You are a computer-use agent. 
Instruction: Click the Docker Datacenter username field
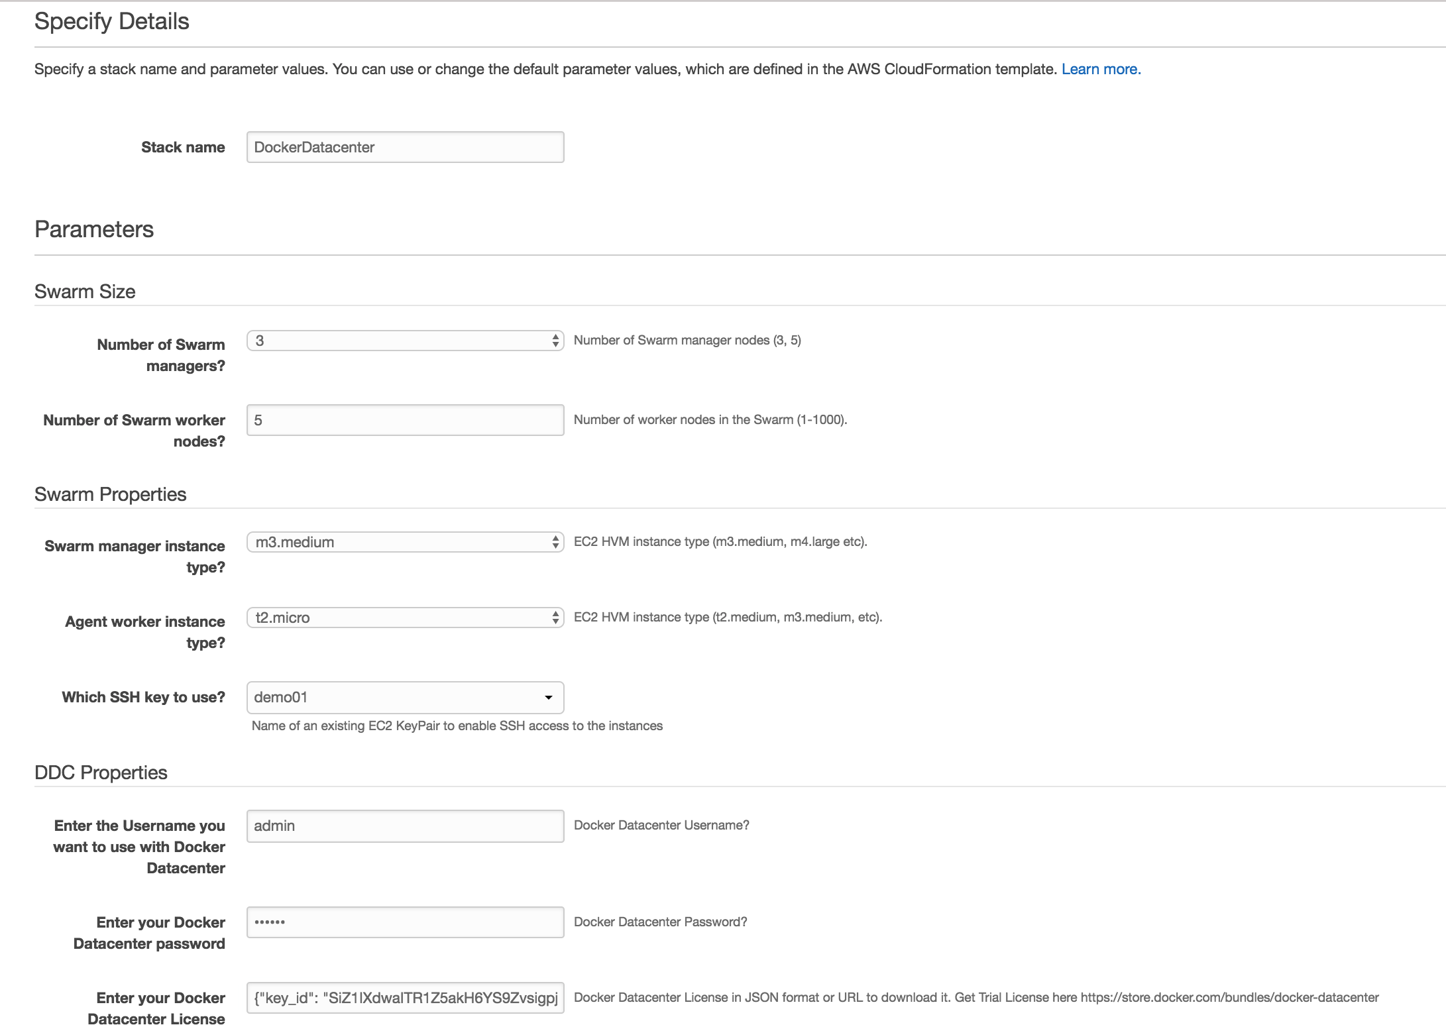[x=405, y=826]
